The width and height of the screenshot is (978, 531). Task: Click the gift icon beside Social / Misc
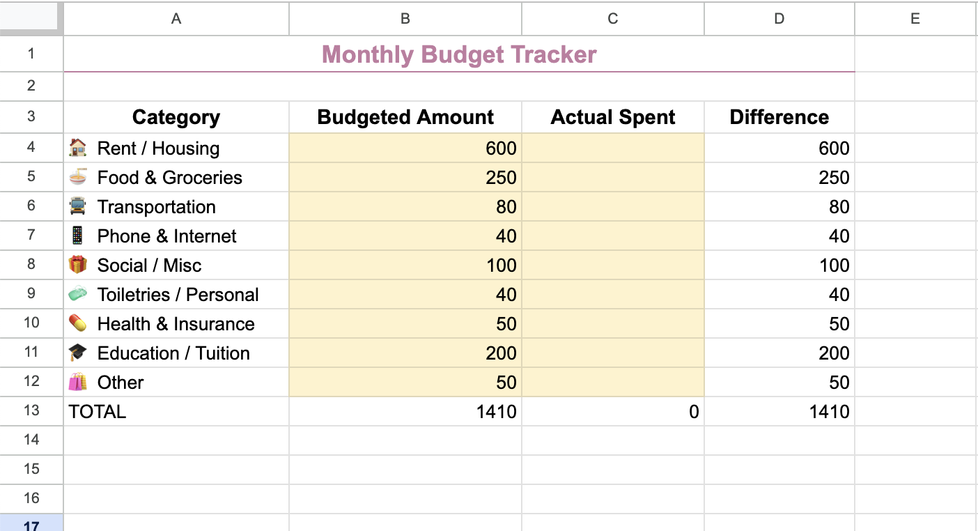pos(79,265)
